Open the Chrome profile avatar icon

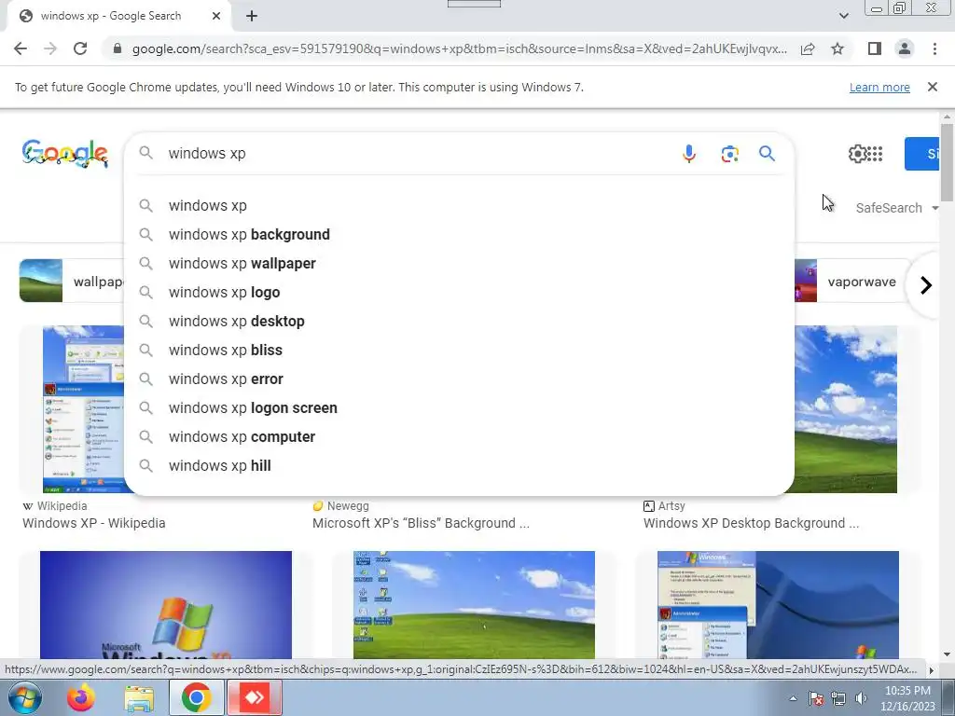pyautogui.click(x=905, y=48)
